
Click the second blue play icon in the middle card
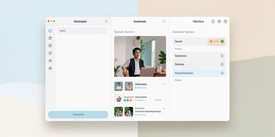[x=128, y=100]
